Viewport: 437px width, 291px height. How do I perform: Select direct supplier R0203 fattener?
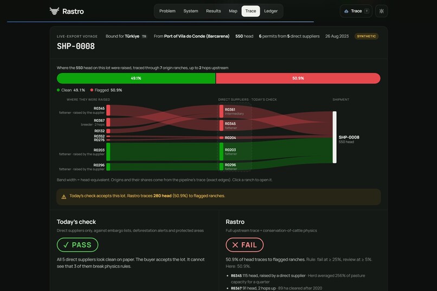pos(221,152)
